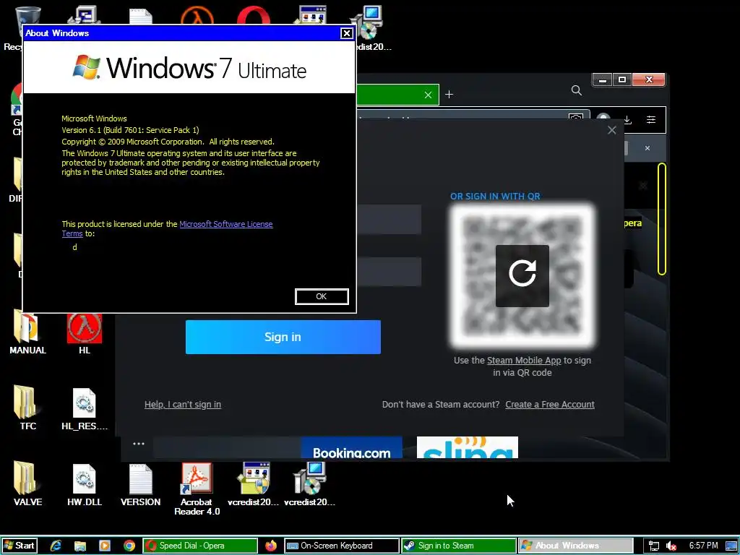Click the Firefox icon in the taskbar
The height and width of the screenshot is (555, 740).
[271, 546]
